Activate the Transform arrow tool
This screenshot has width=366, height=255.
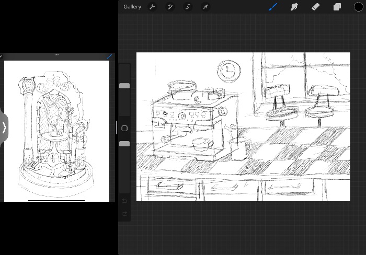pos(205,7)
